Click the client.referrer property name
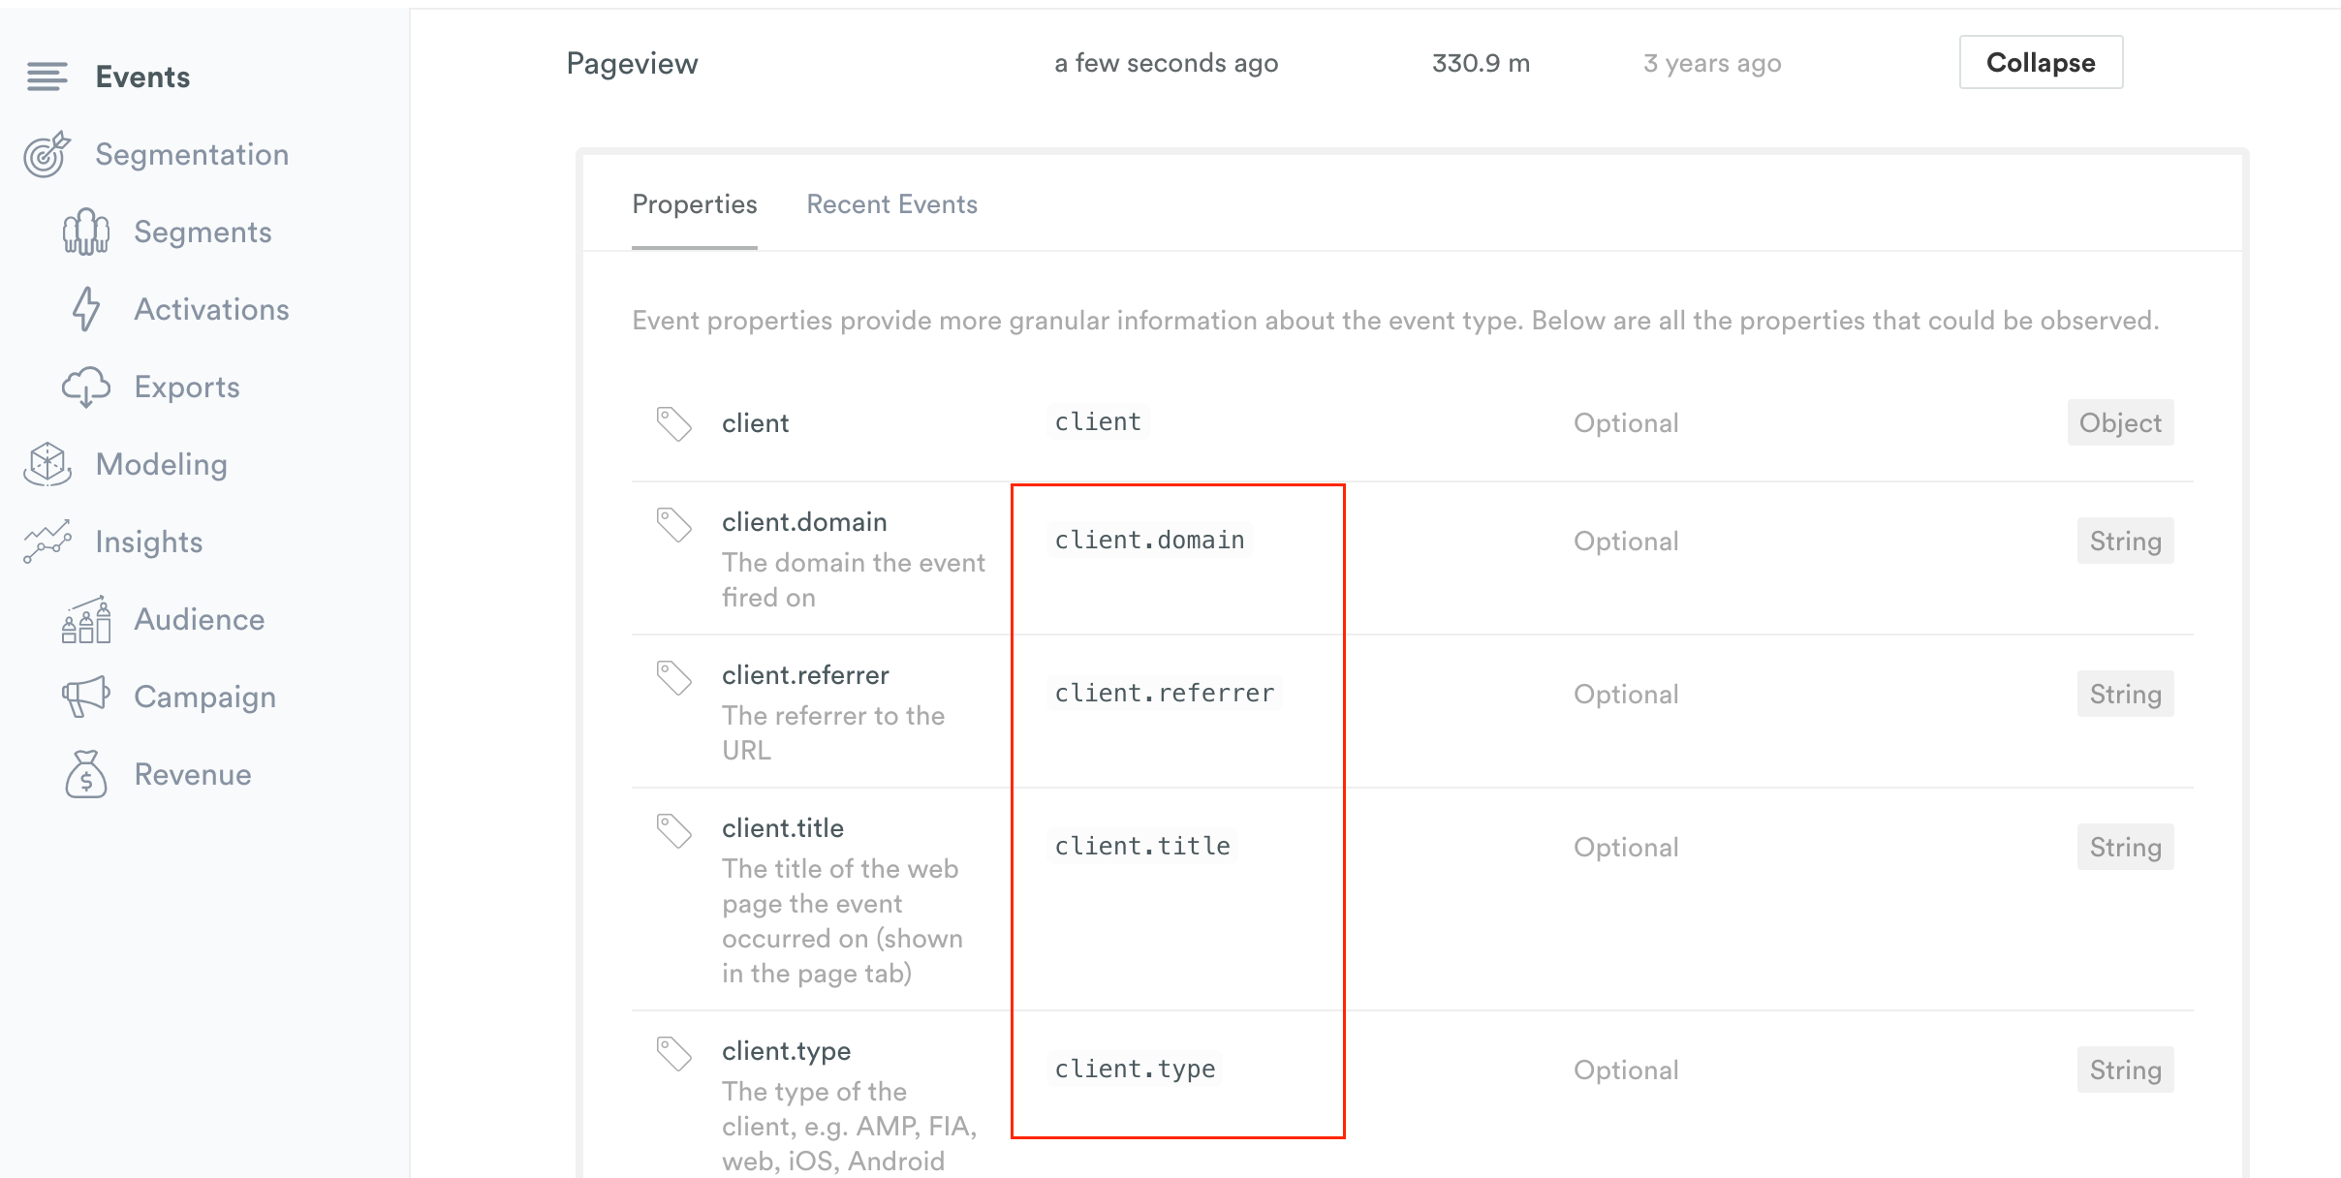This screenshot has height=1178, width=2341. click(x=805, y=675)
